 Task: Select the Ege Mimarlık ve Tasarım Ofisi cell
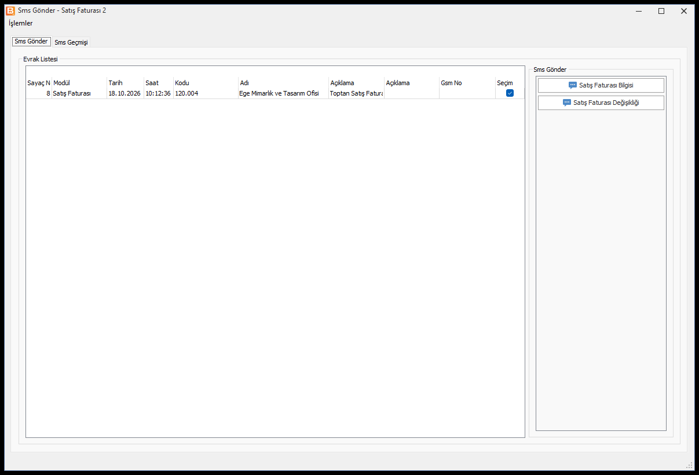click(283, 93)
